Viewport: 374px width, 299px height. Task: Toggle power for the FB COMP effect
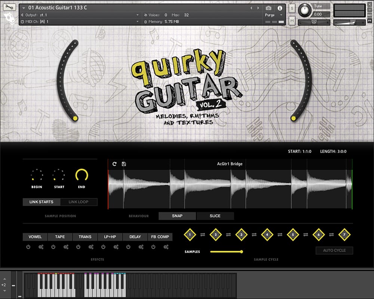(153, 247)
